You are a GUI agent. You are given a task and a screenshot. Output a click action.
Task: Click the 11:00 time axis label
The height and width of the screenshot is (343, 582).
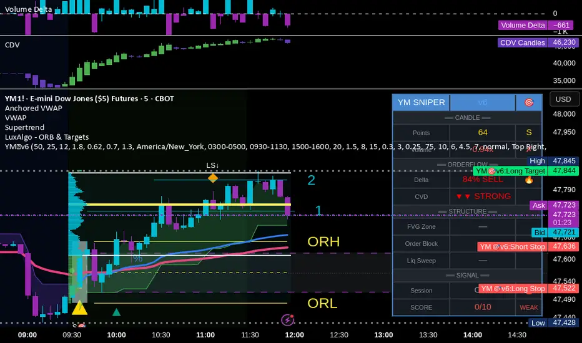tap(205, 336)
